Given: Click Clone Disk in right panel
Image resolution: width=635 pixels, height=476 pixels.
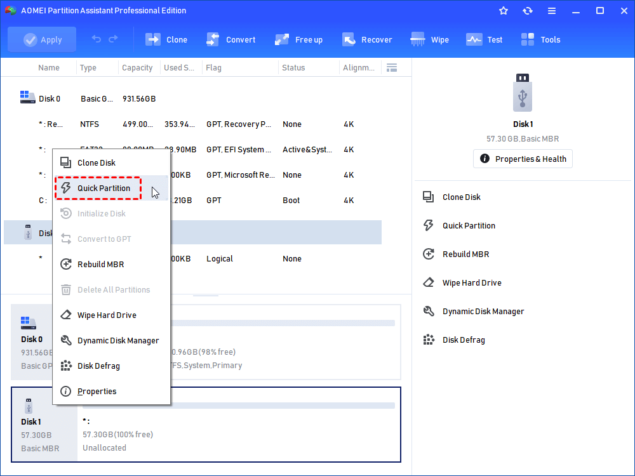Looking at the screenshot, I should pos(451,197).
